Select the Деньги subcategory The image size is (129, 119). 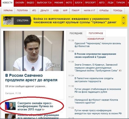click(45, 11)
